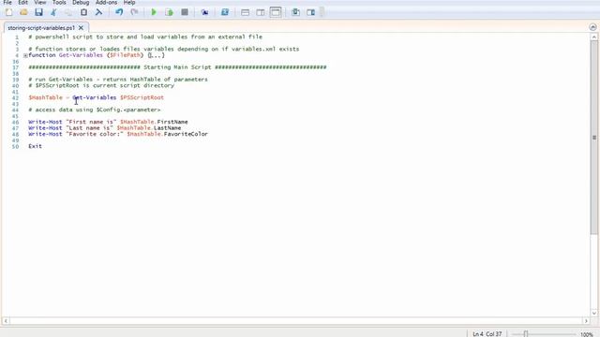The height and width of the screenshot is (337, 600).
Task: Collapse the script pane with the round chevron
Action: click(x=592, y=27)
